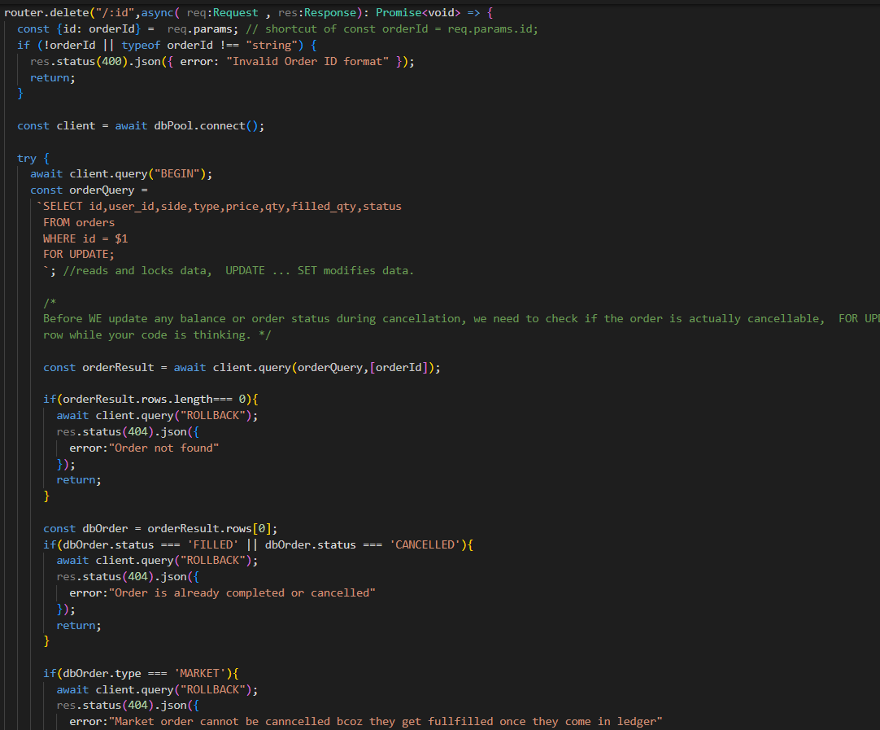Image resolution: width=880 pixels, height=730 pixels.
Task: Click 'res:Response' parameter in the handler signature
Action: coord(317,12)
